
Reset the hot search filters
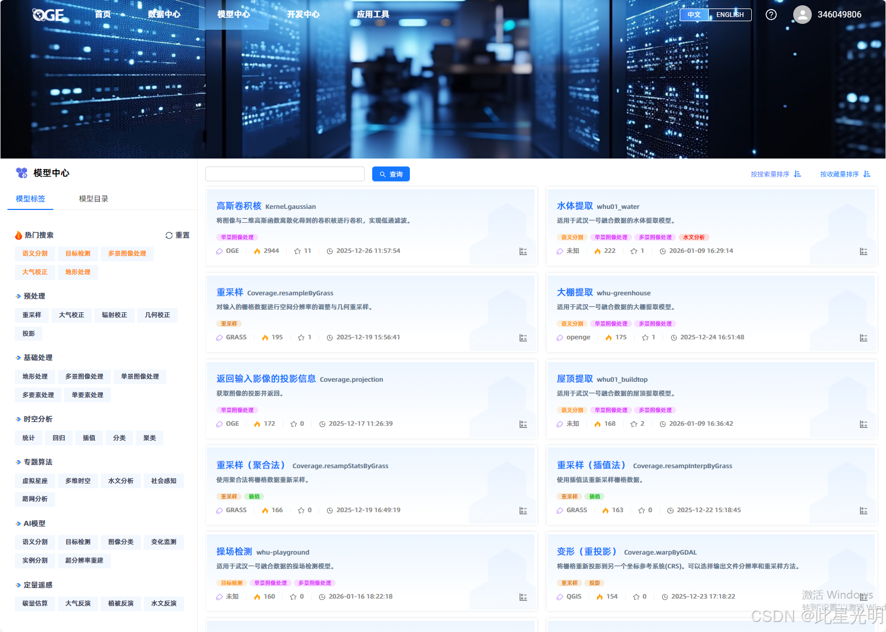pyautogui.click(x=177, y=235)
